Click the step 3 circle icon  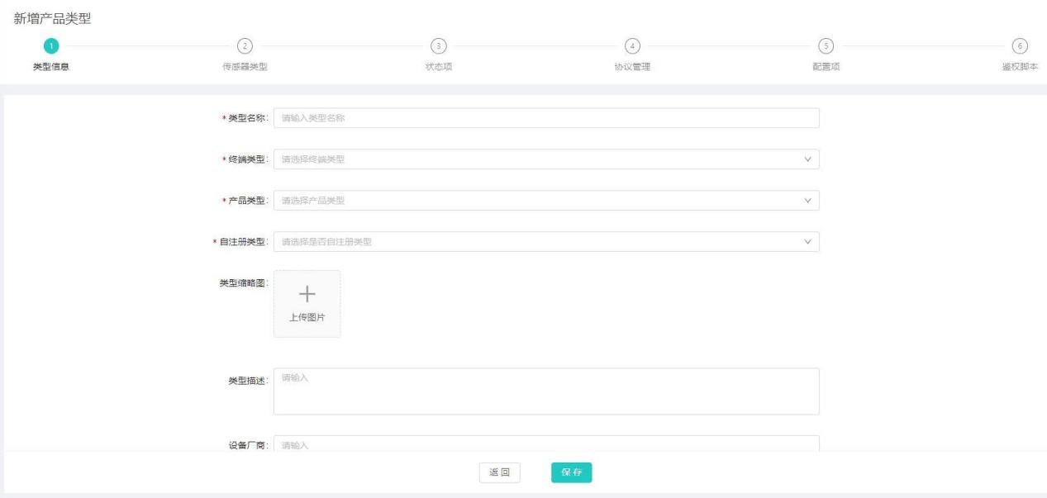pyautogui.click(x=439, y=45)
